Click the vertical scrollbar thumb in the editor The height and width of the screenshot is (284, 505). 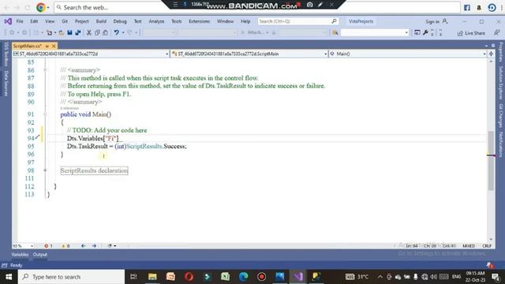coord(491,160)
